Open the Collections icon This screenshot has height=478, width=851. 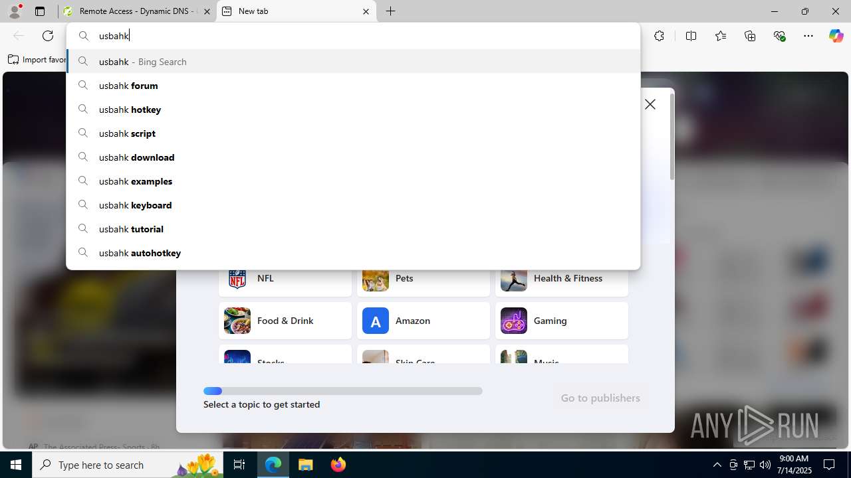(750, 36)
